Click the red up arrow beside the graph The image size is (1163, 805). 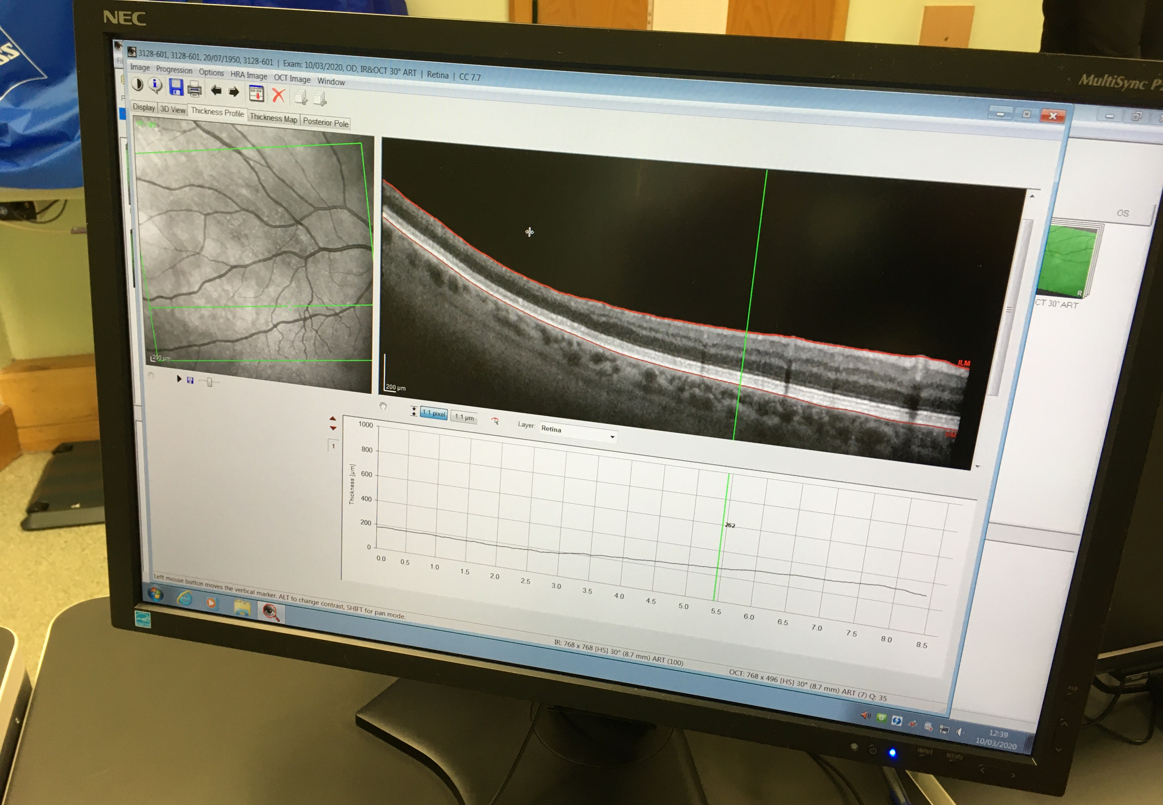[333, 419]
